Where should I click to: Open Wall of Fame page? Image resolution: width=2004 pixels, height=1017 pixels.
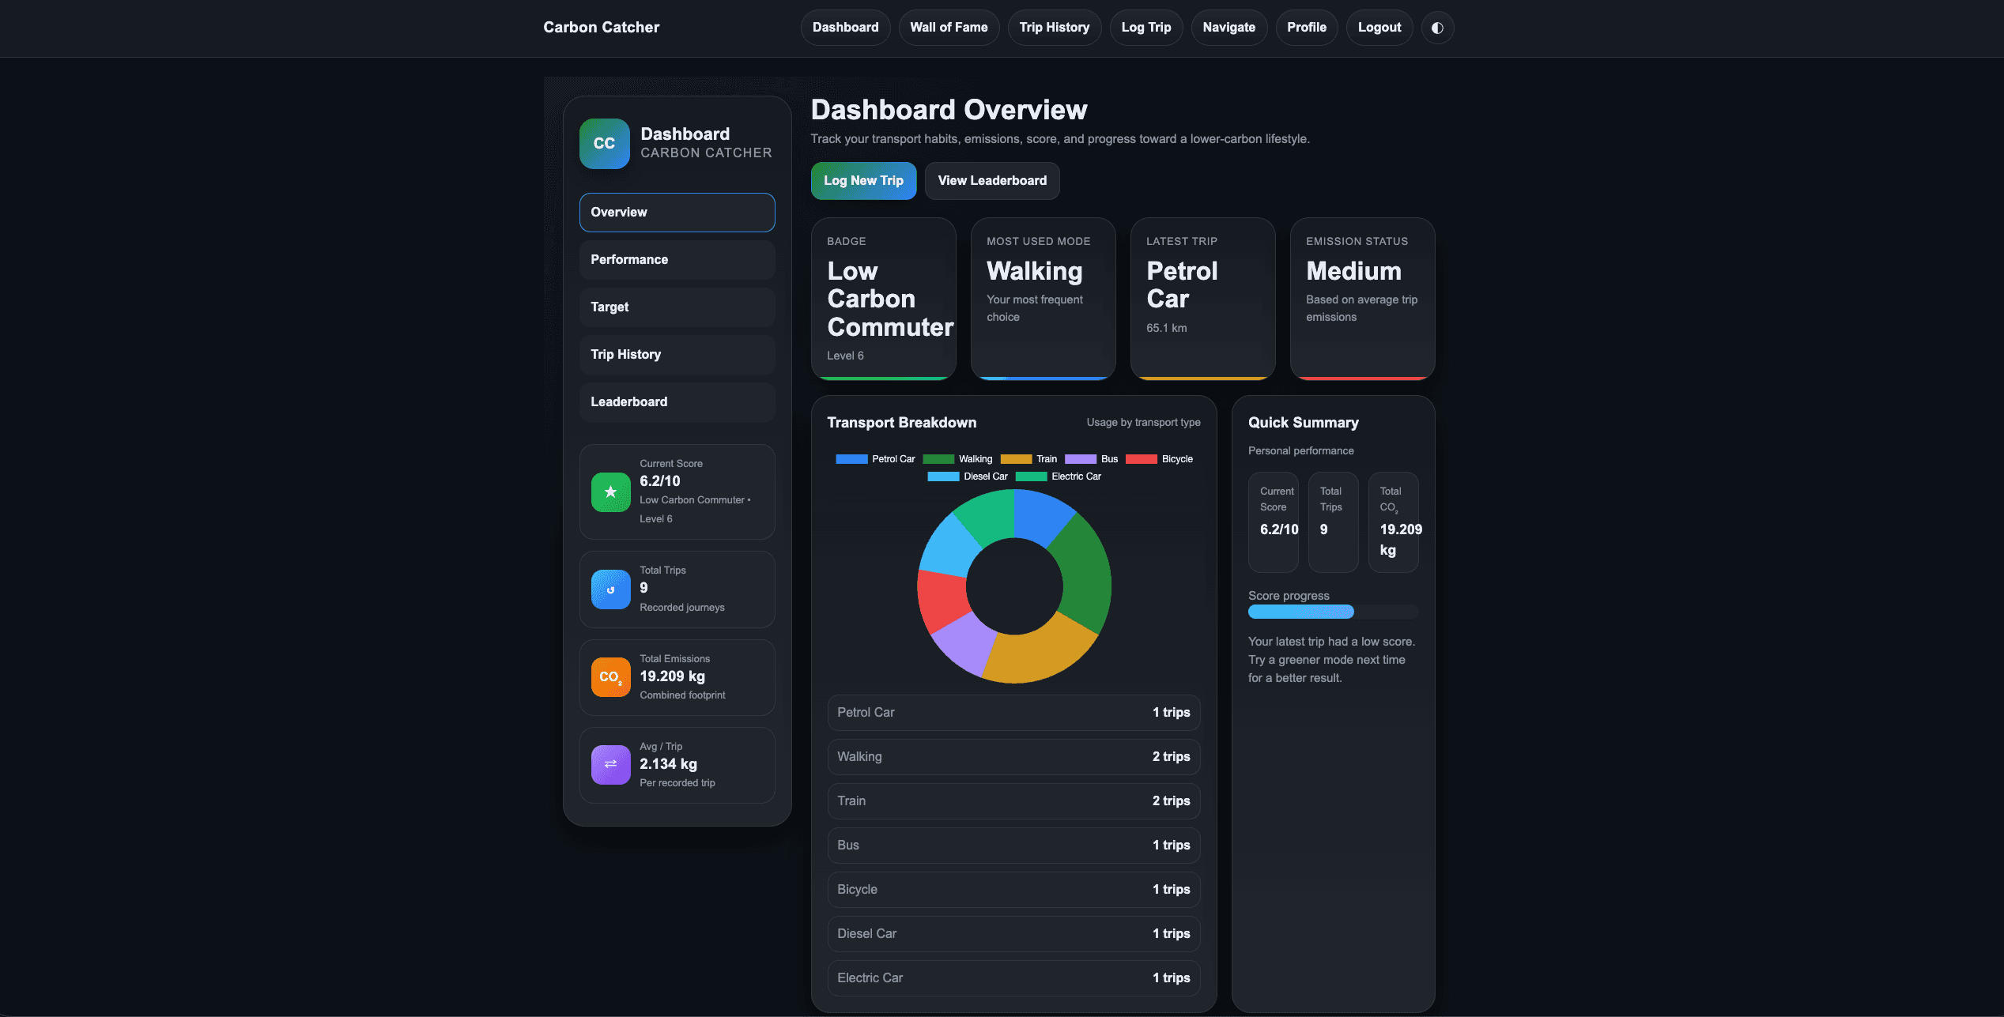tap(949, 28)
